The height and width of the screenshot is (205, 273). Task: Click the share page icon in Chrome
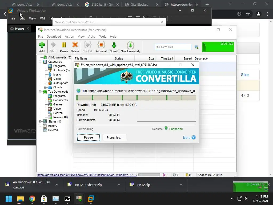239,14
